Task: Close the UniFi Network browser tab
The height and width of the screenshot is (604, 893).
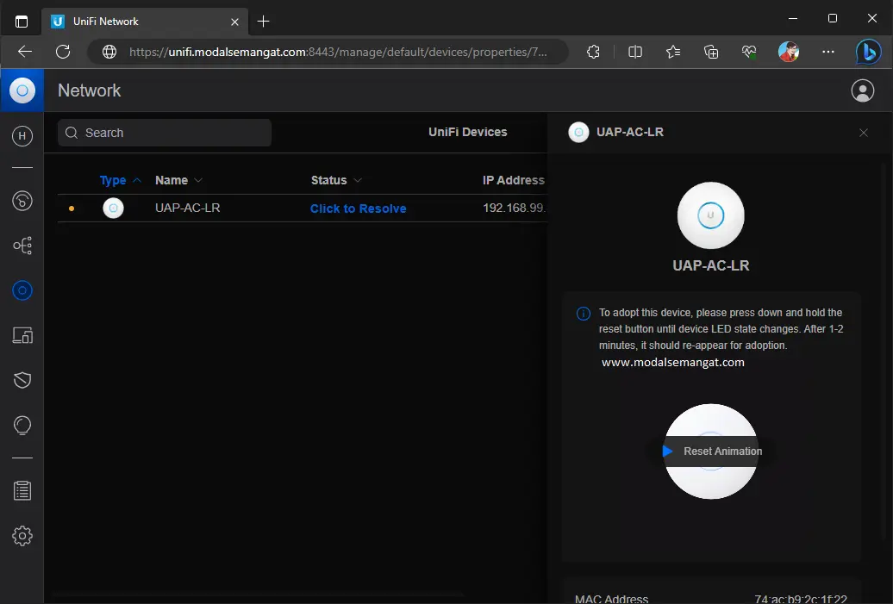Action: click(234, 22)
